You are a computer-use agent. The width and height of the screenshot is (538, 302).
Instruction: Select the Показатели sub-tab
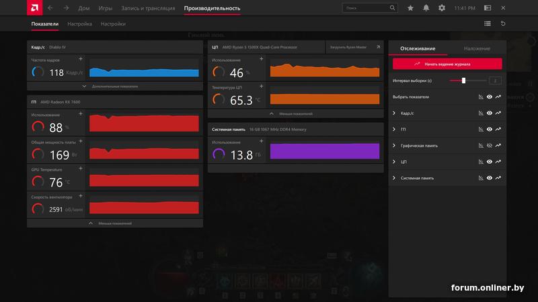44,24
